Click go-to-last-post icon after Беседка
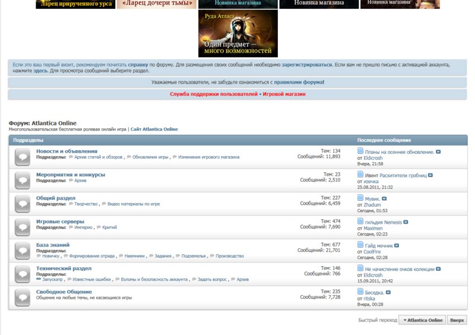 (x=388, y=292)
